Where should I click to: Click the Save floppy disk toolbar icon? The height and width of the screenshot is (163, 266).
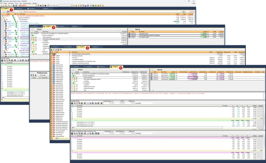(x=14, y=6)
